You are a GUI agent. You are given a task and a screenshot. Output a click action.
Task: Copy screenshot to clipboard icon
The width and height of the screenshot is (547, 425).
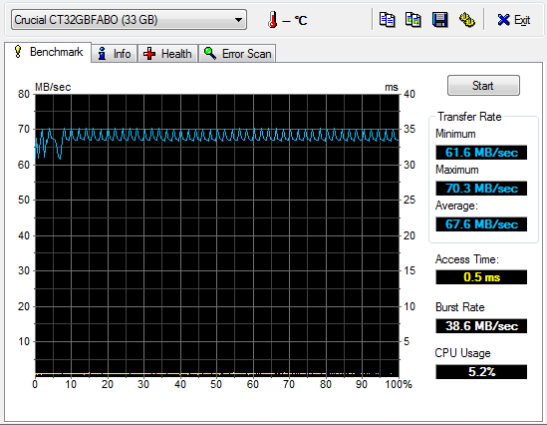(413, 20)
